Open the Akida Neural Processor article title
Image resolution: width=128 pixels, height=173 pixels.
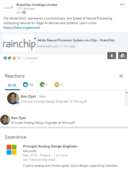76,40
